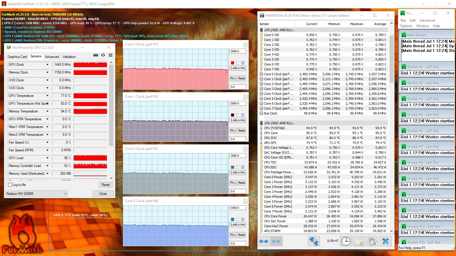Click the HWiNFO64 title bar app icon
This screenshot has width=456, height=256.
point(262,15)
